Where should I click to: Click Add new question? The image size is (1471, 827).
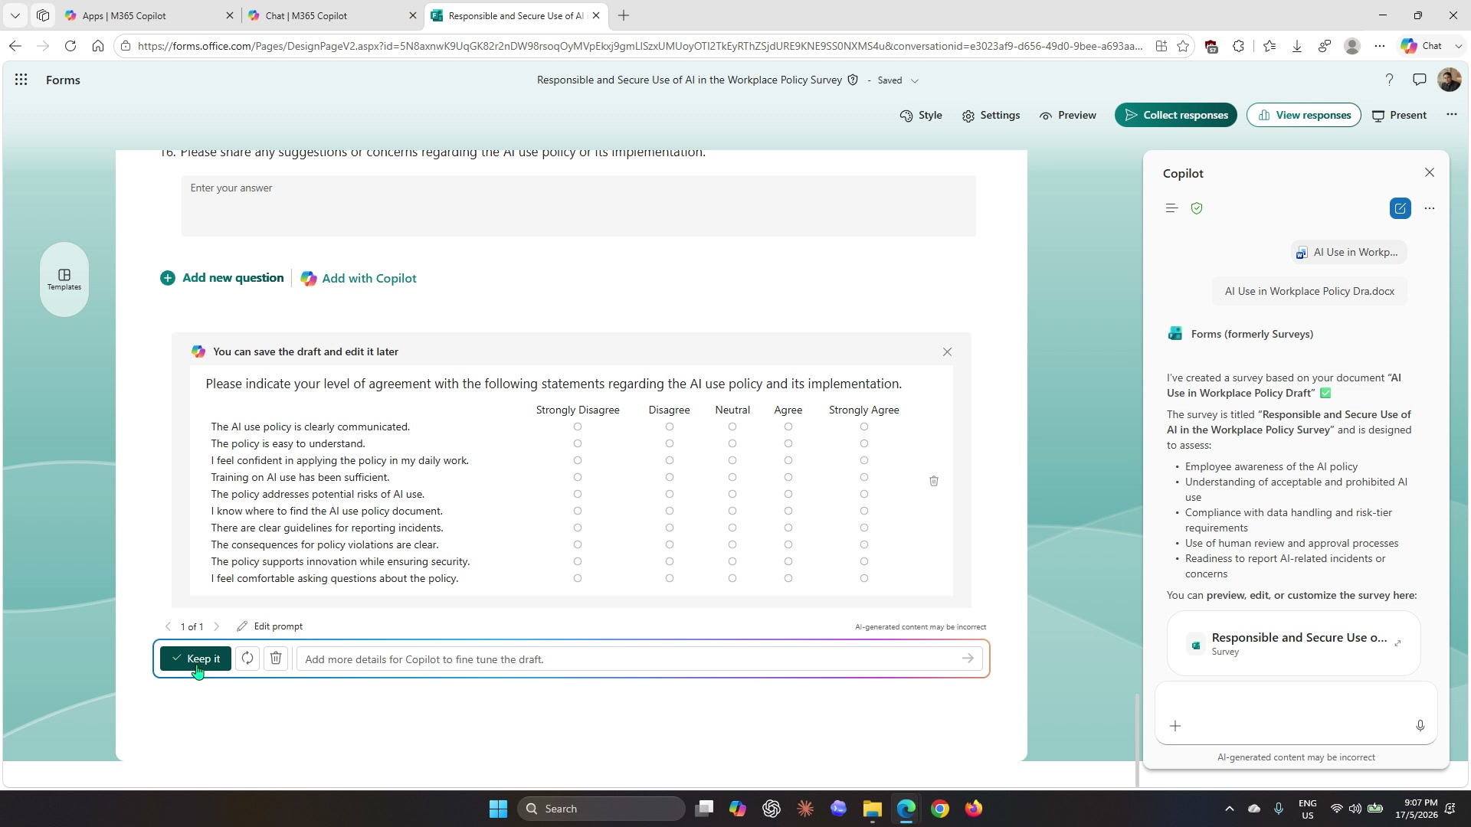[222, 278]
